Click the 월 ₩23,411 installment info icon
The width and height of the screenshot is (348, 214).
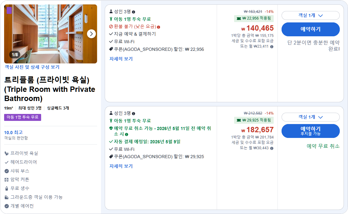tap(271, 46)
